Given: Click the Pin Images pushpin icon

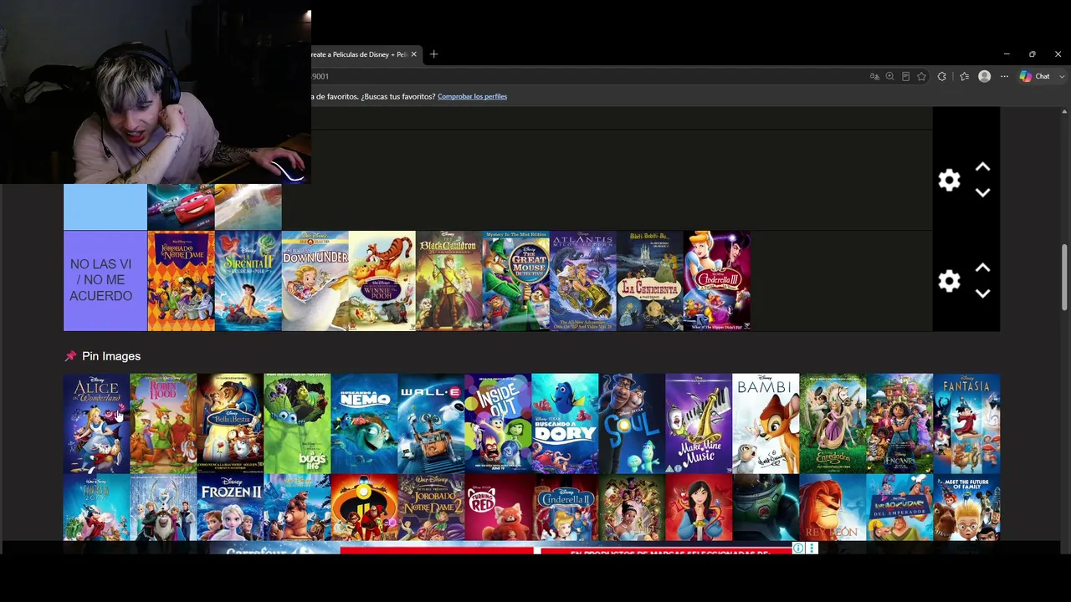Looking at the screenshot, I should 70,356.
